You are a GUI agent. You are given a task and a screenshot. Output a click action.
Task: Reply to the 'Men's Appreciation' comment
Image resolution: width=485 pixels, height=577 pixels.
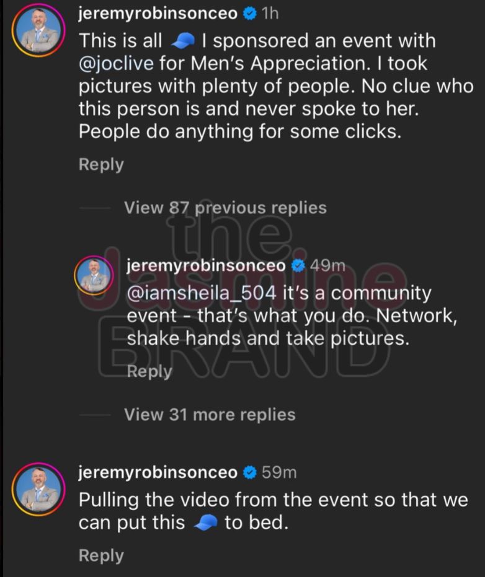pyautogui.click(x=101, y=164)
